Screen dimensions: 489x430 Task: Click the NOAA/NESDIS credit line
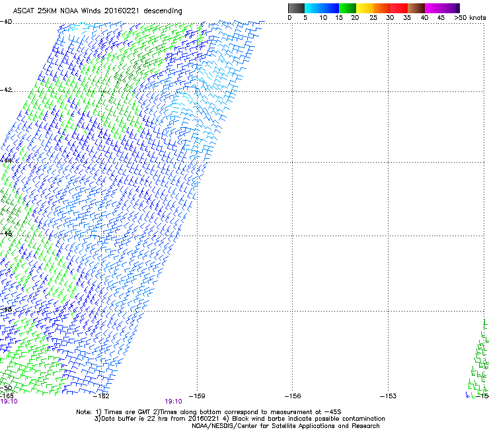coord(285,426)
